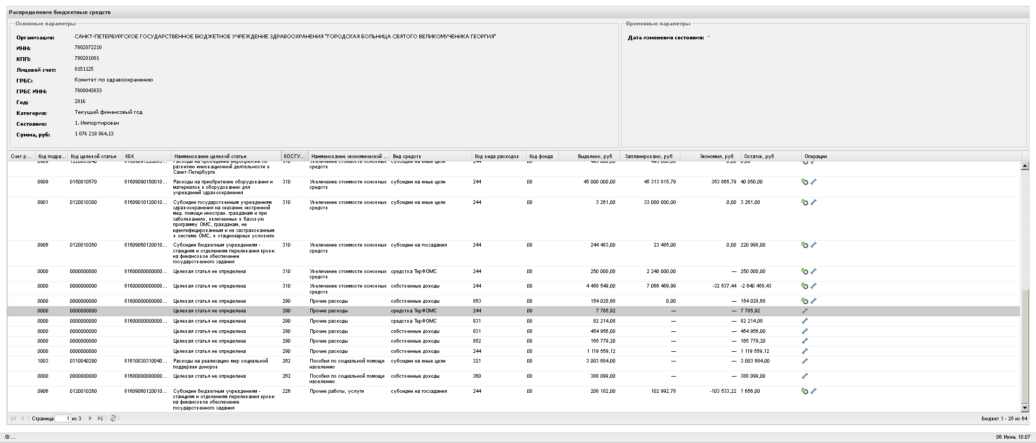The height and width of the screenshot is (443, 1036).
Task: Select the cell with target code 0310040290
Action: [83, 361]
